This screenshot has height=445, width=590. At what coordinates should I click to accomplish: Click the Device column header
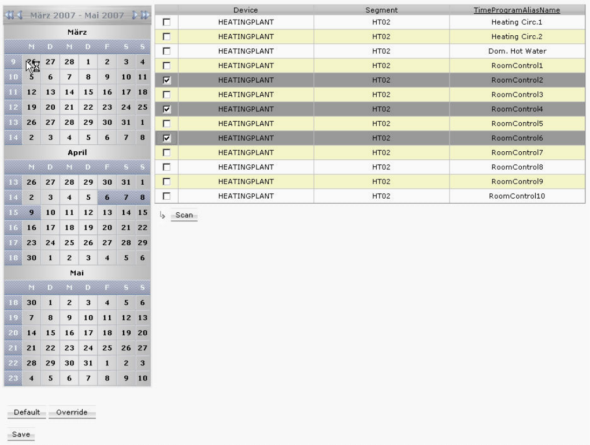pyautogui.click(x=246, y=10)
